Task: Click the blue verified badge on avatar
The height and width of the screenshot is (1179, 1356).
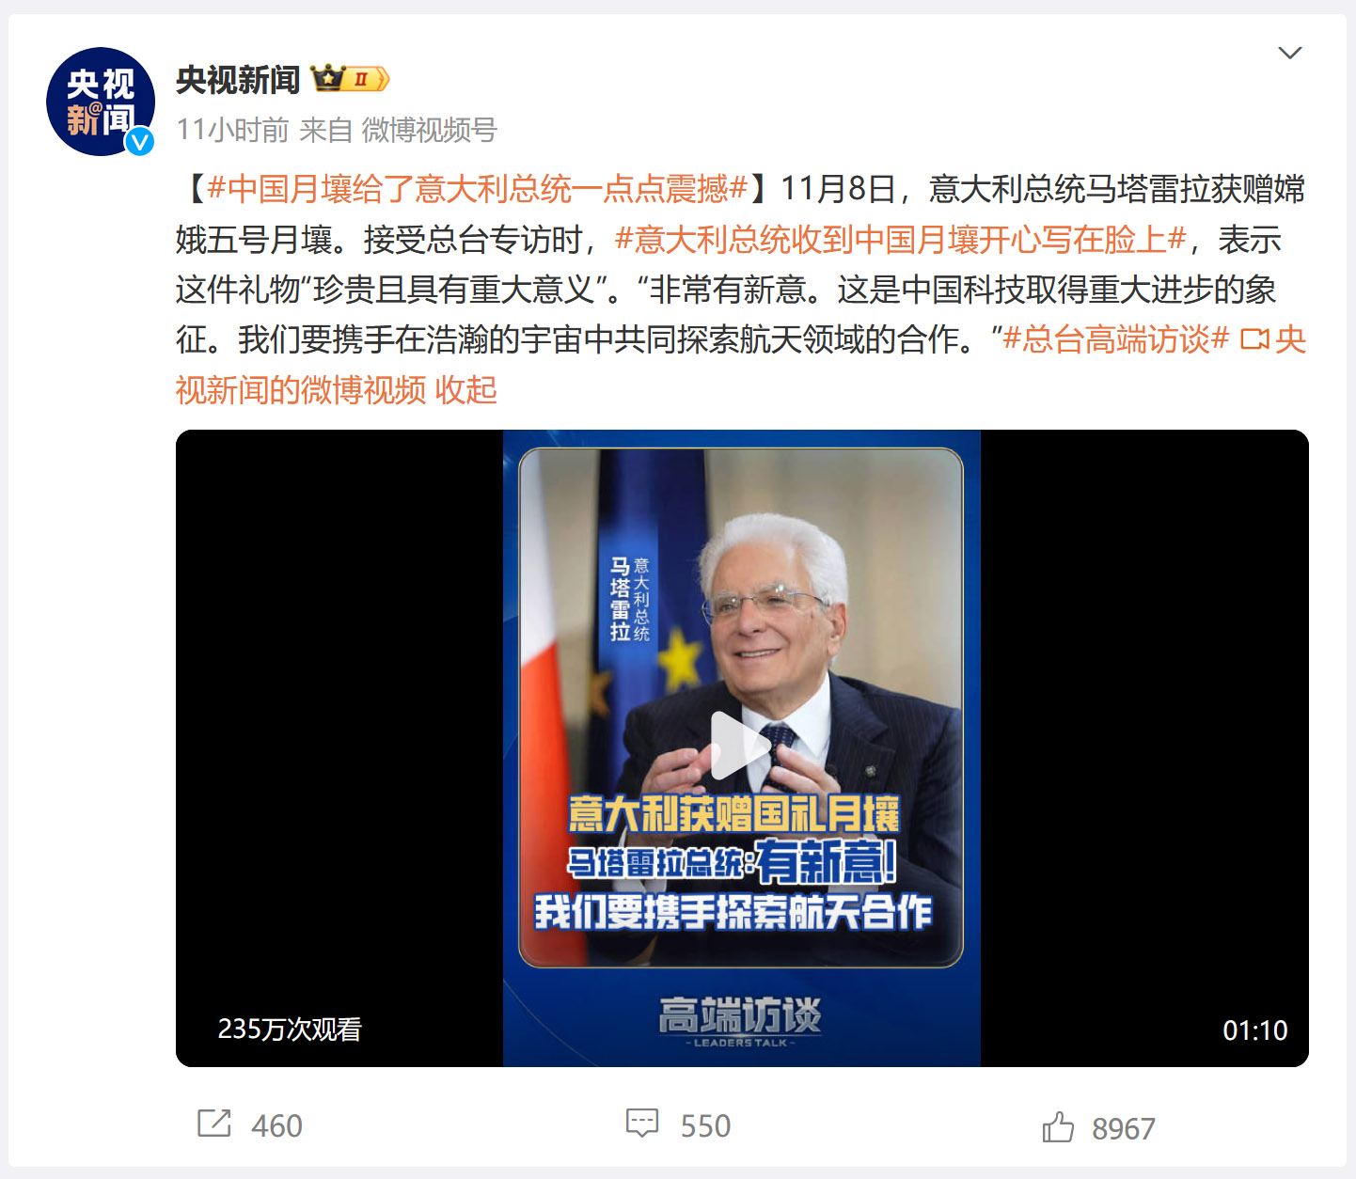Action: coord(140,141)
